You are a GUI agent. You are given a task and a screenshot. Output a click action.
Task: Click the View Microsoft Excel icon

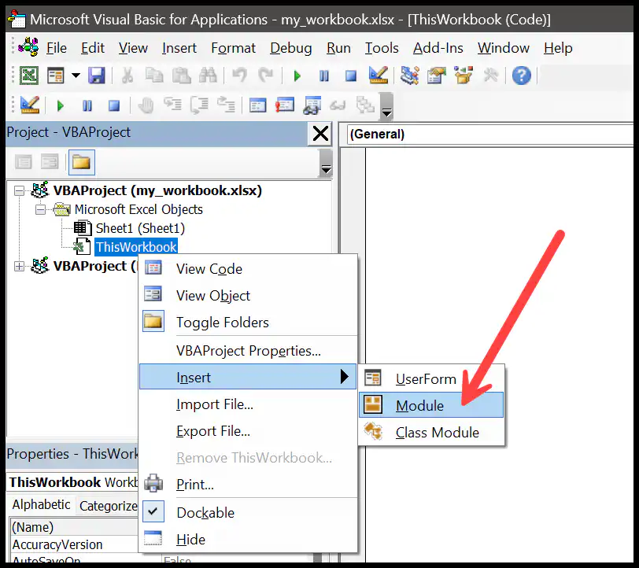click(x=29, y=76)
